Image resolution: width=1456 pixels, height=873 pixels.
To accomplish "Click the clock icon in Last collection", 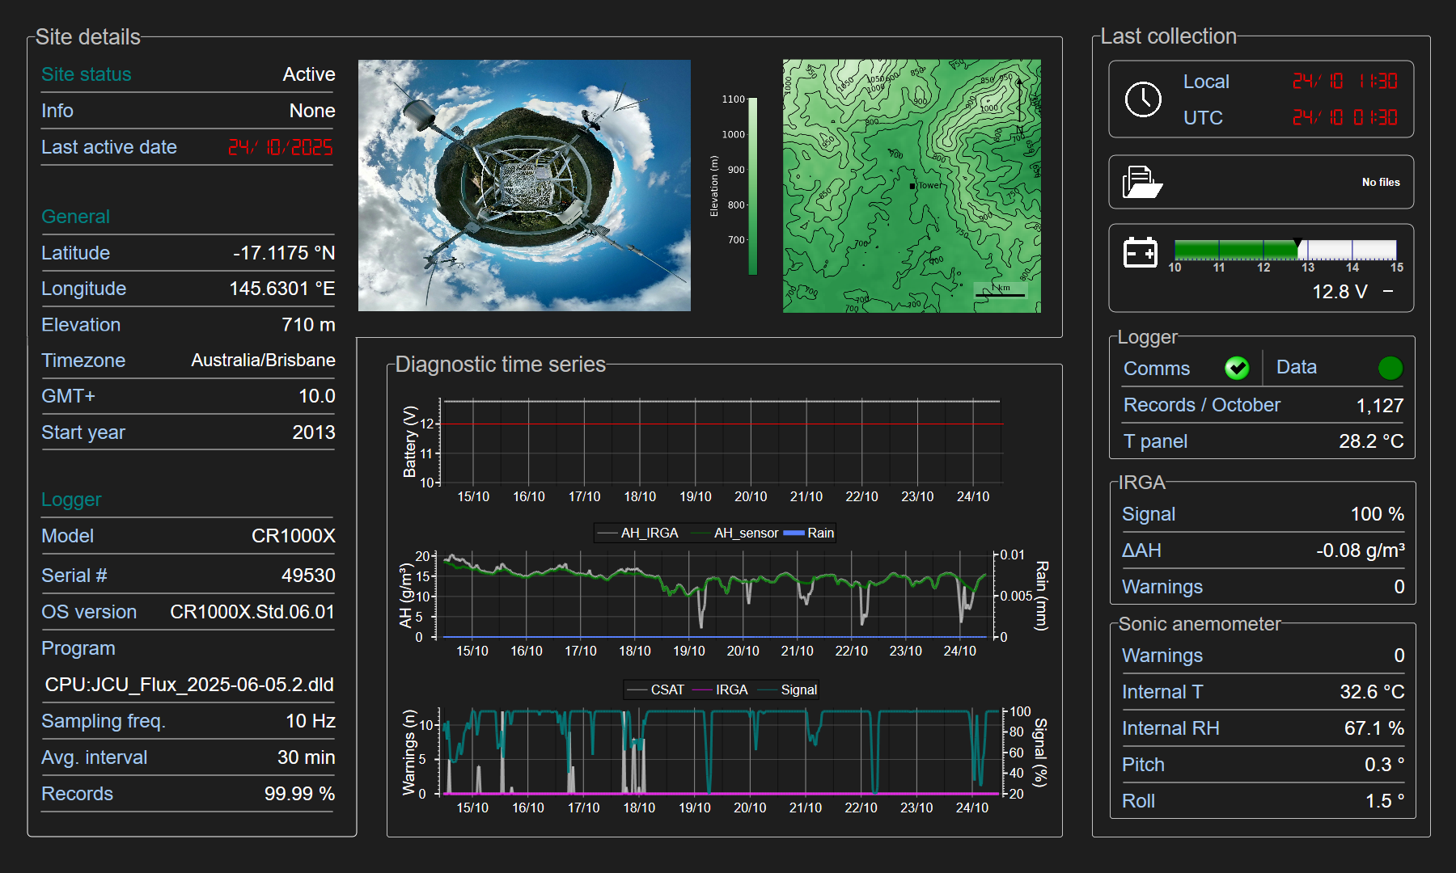I will coord(1143,99).
